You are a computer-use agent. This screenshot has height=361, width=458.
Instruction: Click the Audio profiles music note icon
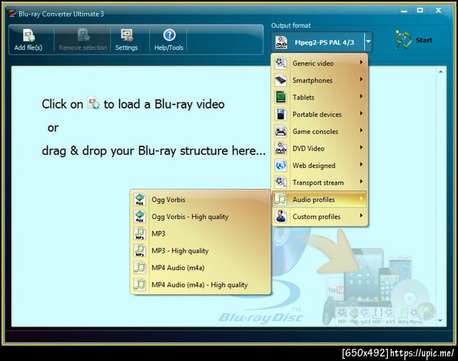pyautogui.click(x=281, y=199)
